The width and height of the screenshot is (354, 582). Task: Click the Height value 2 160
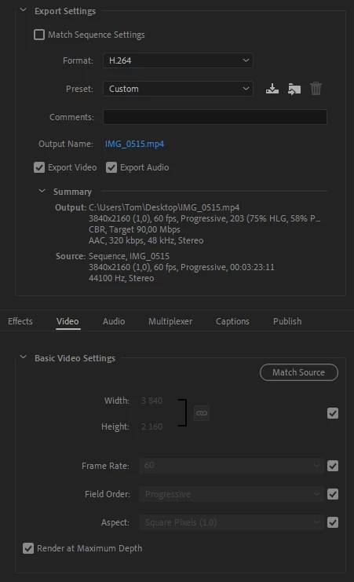pyautogui.click(x=151, y=426)
